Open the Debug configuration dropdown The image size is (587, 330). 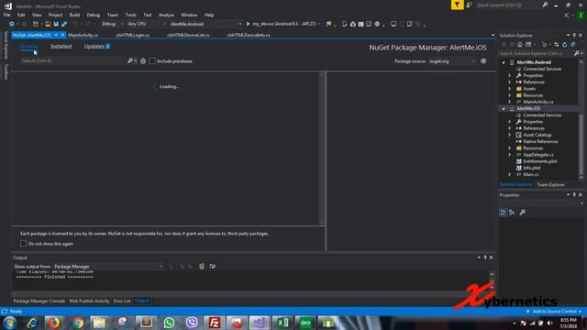(112, 24)
